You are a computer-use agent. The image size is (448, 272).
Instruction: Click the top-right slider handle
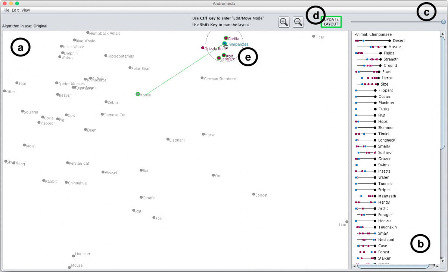[x=443, y=22]
